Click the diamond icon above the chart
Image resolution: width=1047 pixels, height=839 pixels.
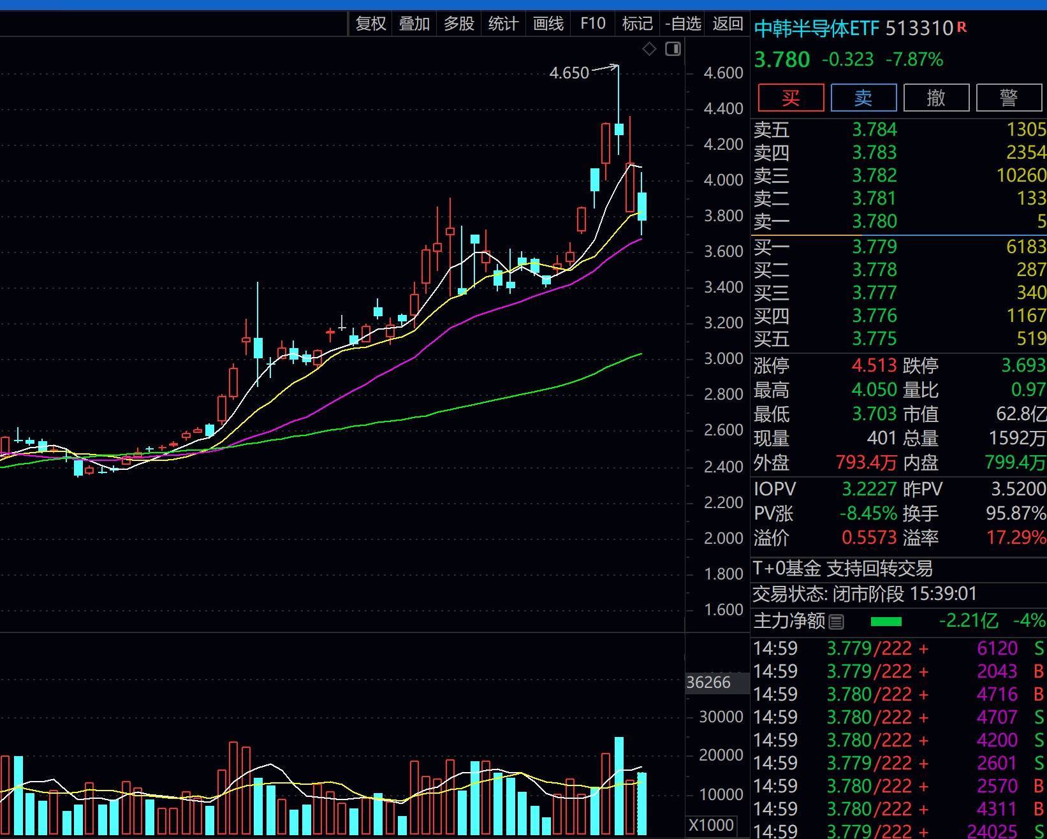(649, 49)
